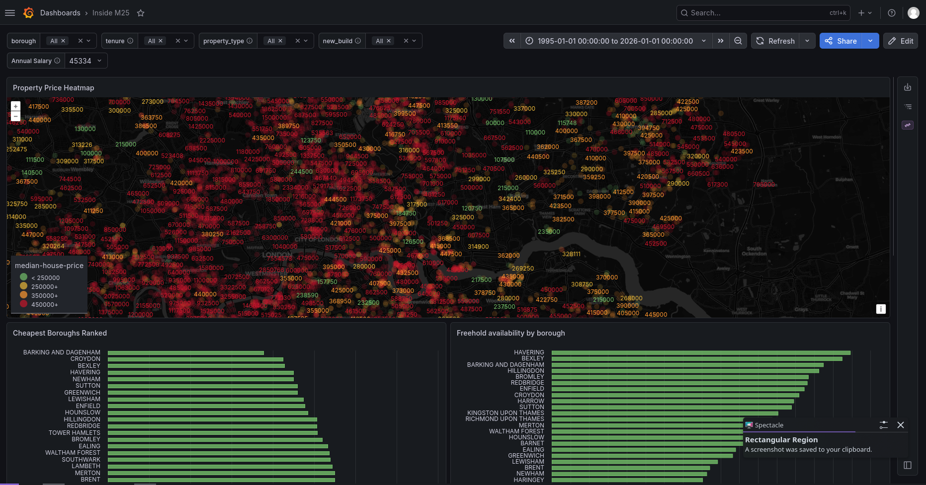Click the HAVERING bar in Freehold availability
Viewport: 926px width, 485px height.
[701, 353]
